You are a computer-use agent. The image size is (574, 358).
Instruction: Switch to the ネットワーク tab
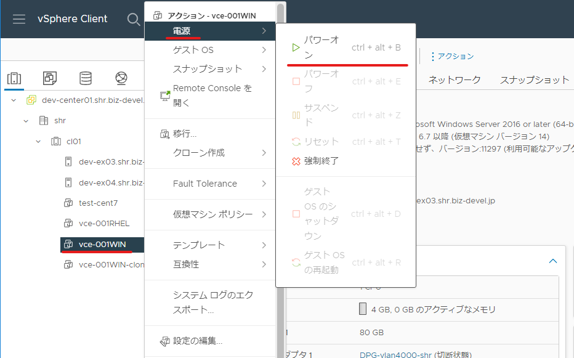[x=455, y=80]
